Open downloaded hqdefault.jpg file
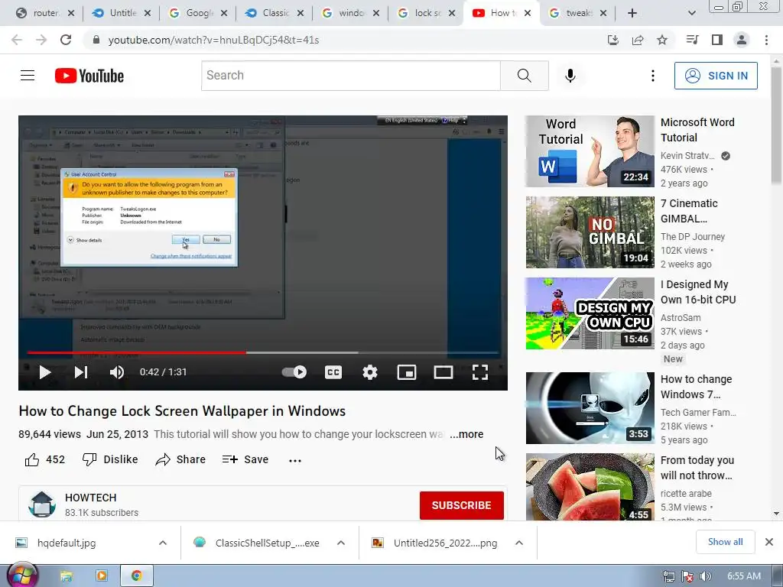783x587 pixels. point(67,543)
